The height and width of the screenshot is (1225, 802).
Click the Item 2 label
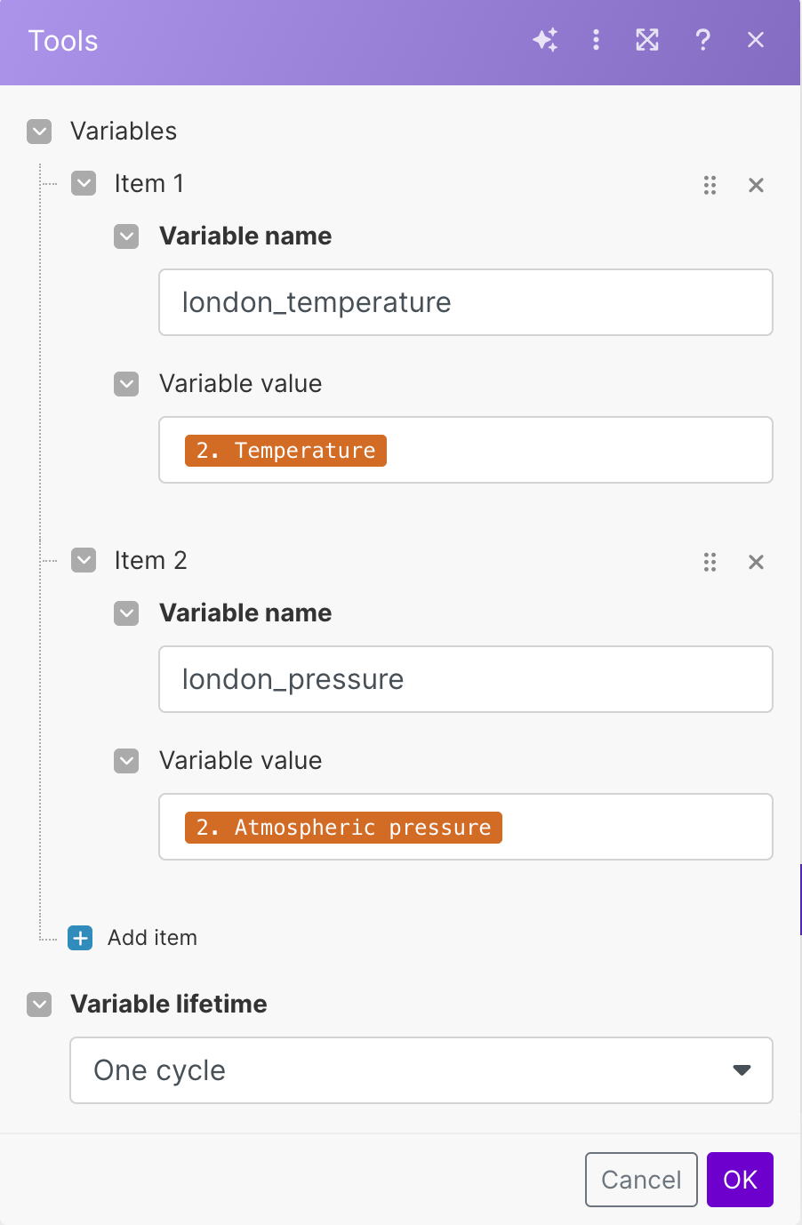[x=150, y=560]
